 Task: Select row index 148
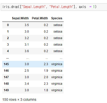pos(6,84)
